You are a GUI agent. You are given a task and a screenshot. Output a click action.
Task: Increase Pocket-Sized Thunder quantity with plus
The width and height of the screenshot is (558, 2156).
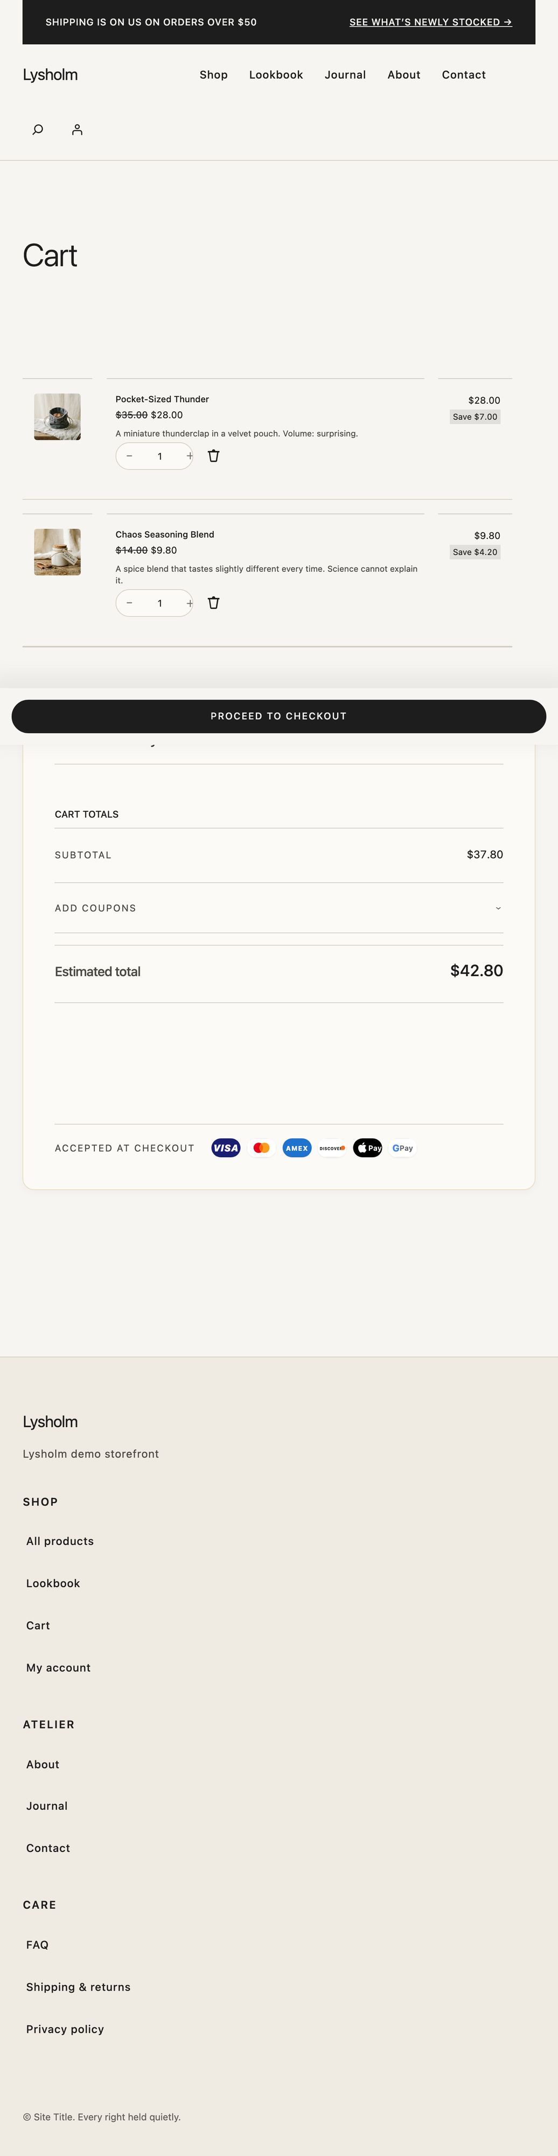189,456
